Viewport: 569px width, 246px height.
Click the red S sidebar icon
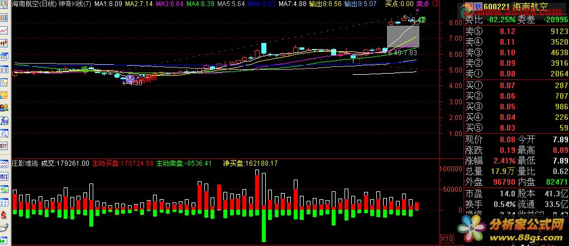click(x=4, y=215)
